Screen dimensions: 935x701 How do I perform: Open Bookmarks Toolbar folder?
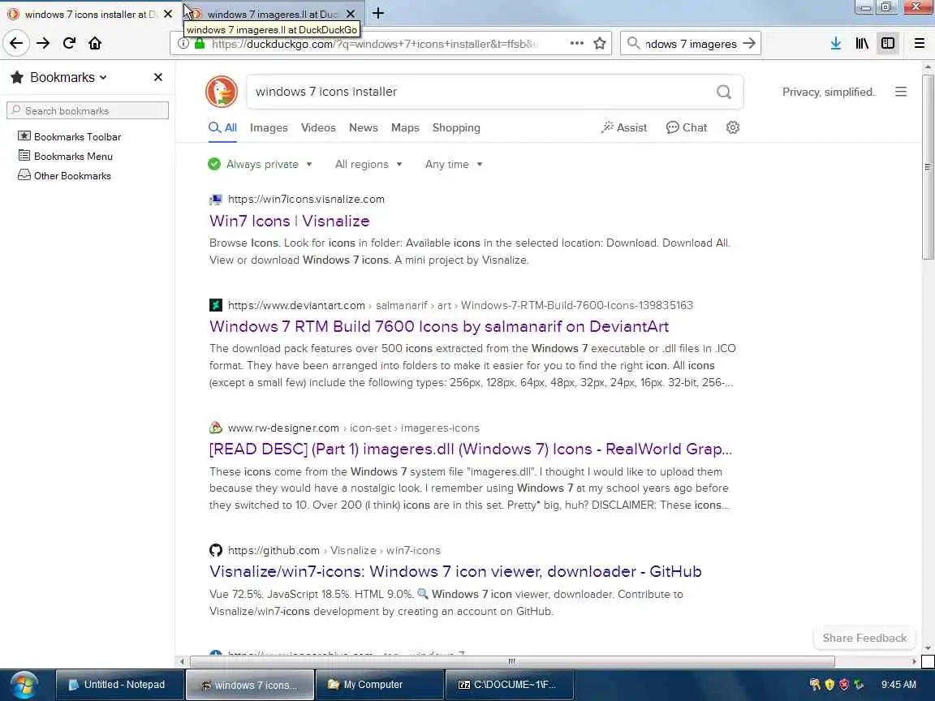pyautogui.click(x=70, y=136)
